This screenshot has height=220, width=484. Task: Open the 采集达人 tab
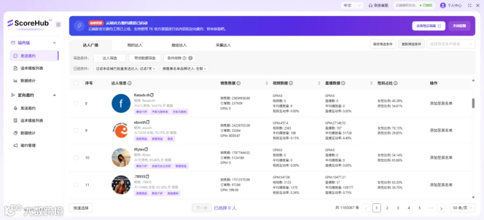(223, 45)
